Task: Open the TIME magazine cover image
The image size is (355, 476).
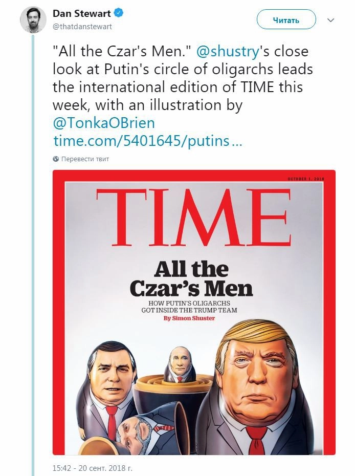Action: tap(194, 312)
